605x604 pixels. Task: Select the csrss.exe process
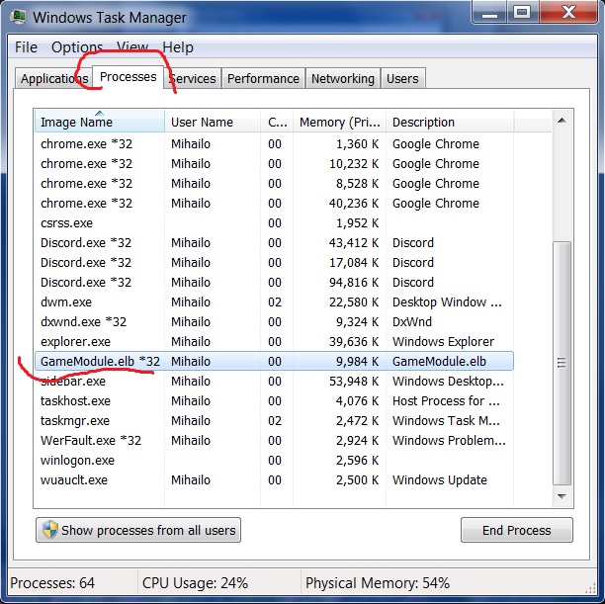pos(274,223)
